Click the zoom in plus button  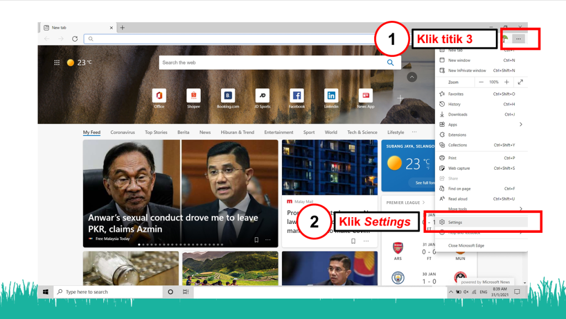[x=506, y=82]
